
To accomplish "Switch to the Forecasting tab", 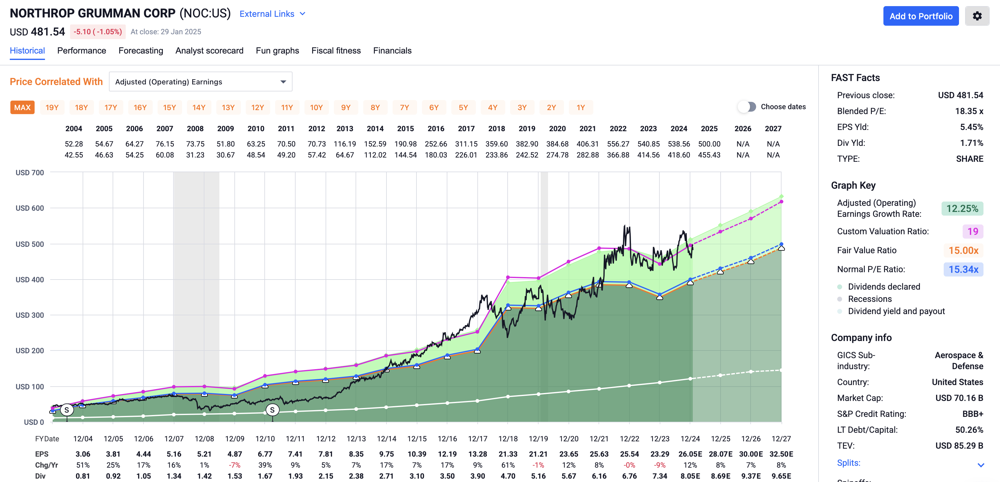I will point(141,50).
